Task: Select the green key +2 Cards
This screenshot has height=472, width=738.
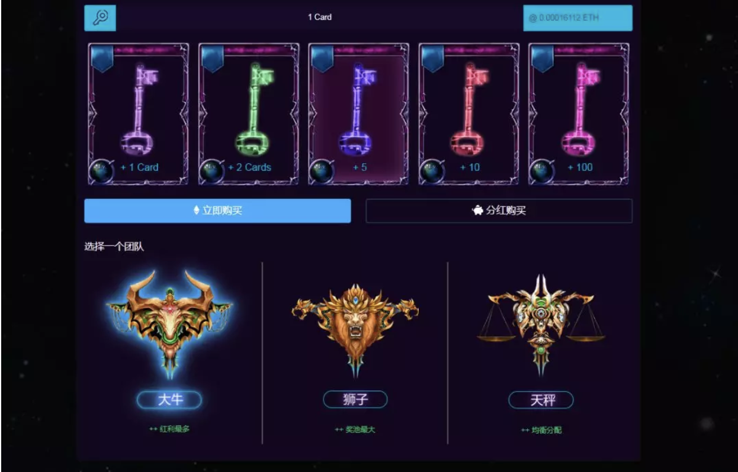Action: click(x=249, y=114)
